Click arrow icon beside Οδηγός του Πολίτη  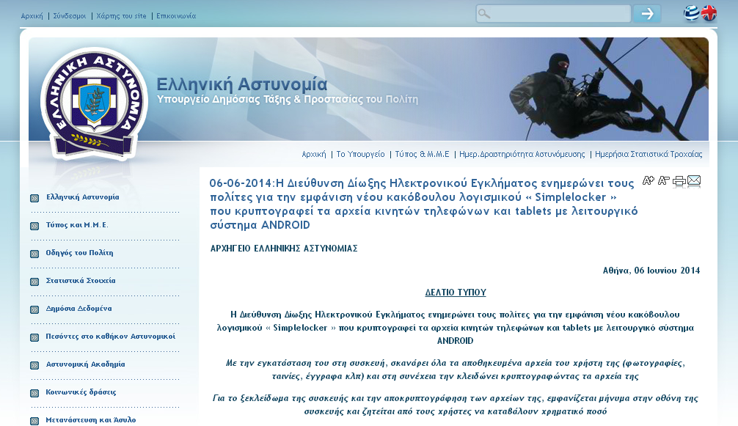(34, 254)
